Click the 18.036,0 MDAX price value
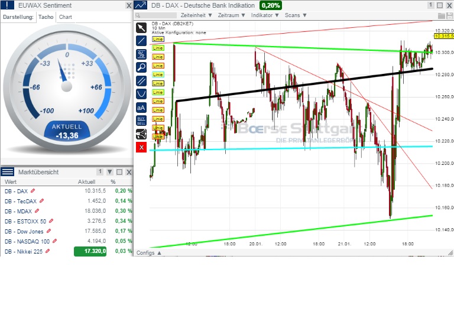 (x=95, y=211)
